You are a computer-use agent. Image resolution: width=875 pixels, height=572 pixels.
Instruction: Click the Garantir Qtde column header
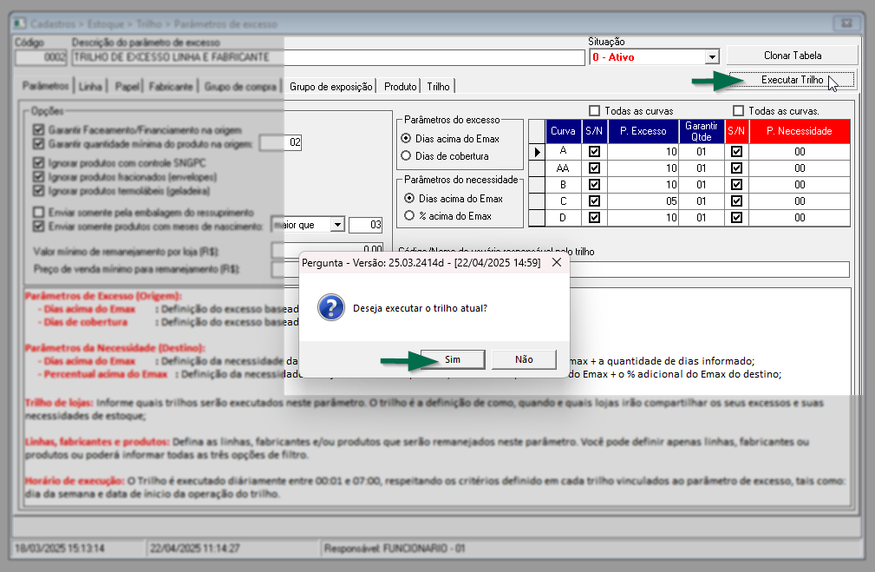702,131
